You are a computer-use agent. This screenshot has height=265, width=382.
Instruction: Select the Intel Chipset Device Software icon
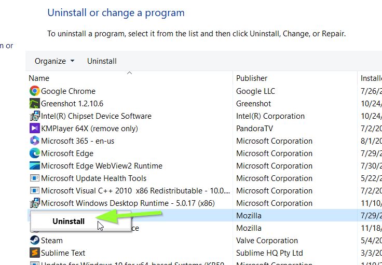(x=35, y=116)
